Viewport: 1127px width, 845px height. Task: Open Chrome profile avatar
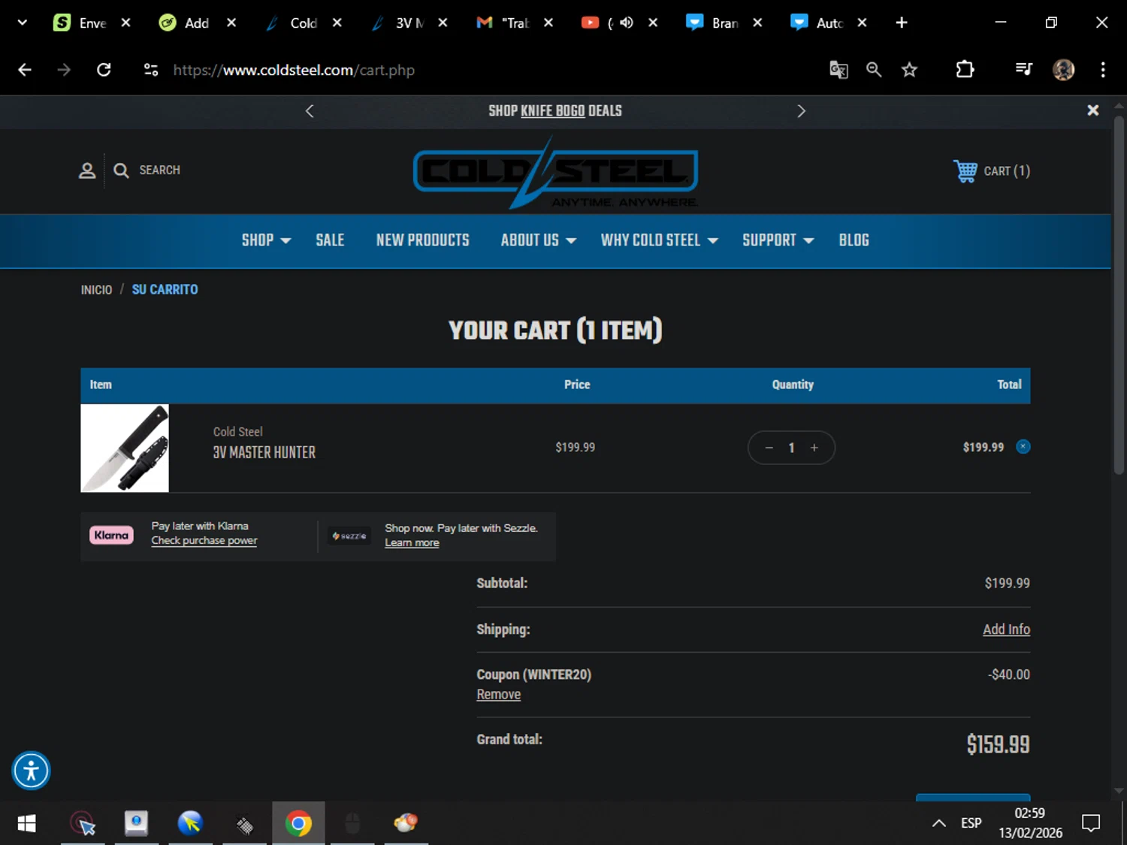point(1063,70)
